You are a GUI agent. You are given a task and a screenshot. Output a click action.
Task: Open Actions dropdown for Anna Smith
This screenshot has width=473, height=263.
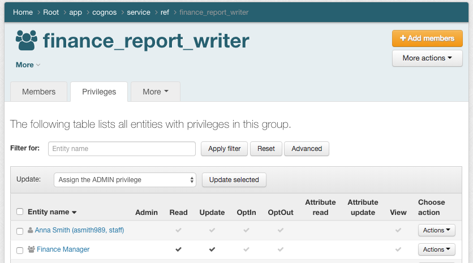click(436, 230)
